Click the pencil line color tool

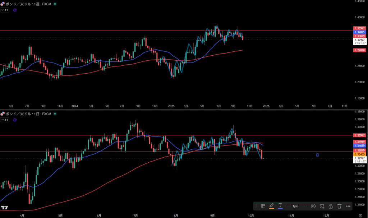point(272,206)
